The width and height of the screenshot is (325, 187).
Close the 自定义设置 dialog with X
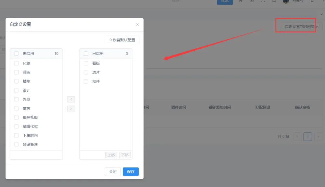coord(137,24)
